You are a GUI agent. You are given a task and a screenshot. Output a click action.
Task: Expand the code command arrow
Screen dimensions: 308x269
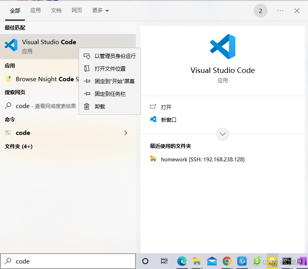pos(126,133)
